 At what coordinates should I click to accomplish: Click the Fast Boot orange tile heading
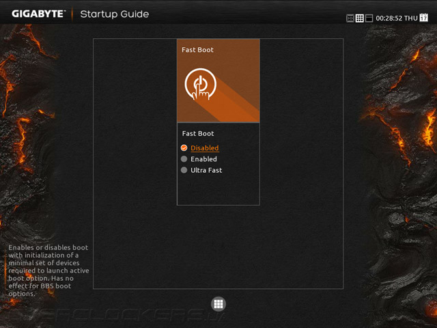(197, 50)
